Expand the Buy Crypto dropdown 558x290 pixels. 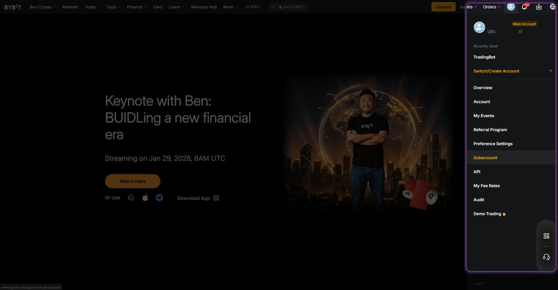(43, 7)
